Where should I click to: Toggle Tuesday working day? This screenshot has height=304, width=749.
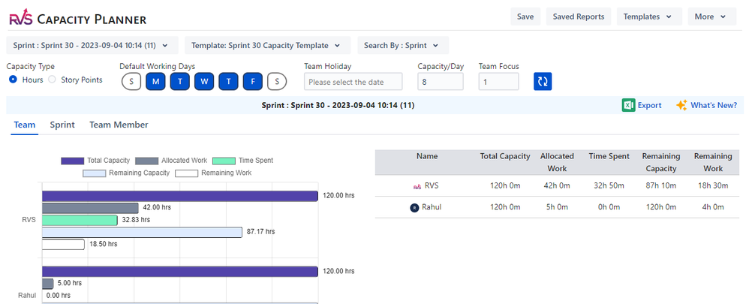click(180, 82)
